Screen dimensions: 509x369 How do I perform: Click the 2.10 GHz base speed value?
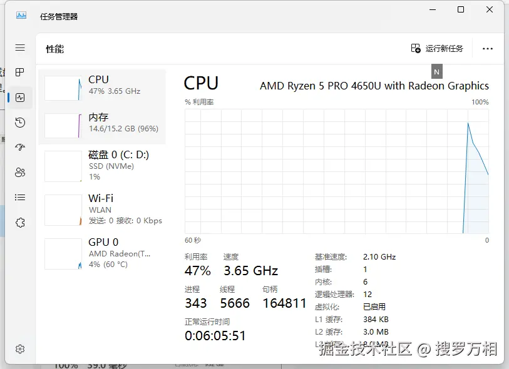[x=379, y=257]
